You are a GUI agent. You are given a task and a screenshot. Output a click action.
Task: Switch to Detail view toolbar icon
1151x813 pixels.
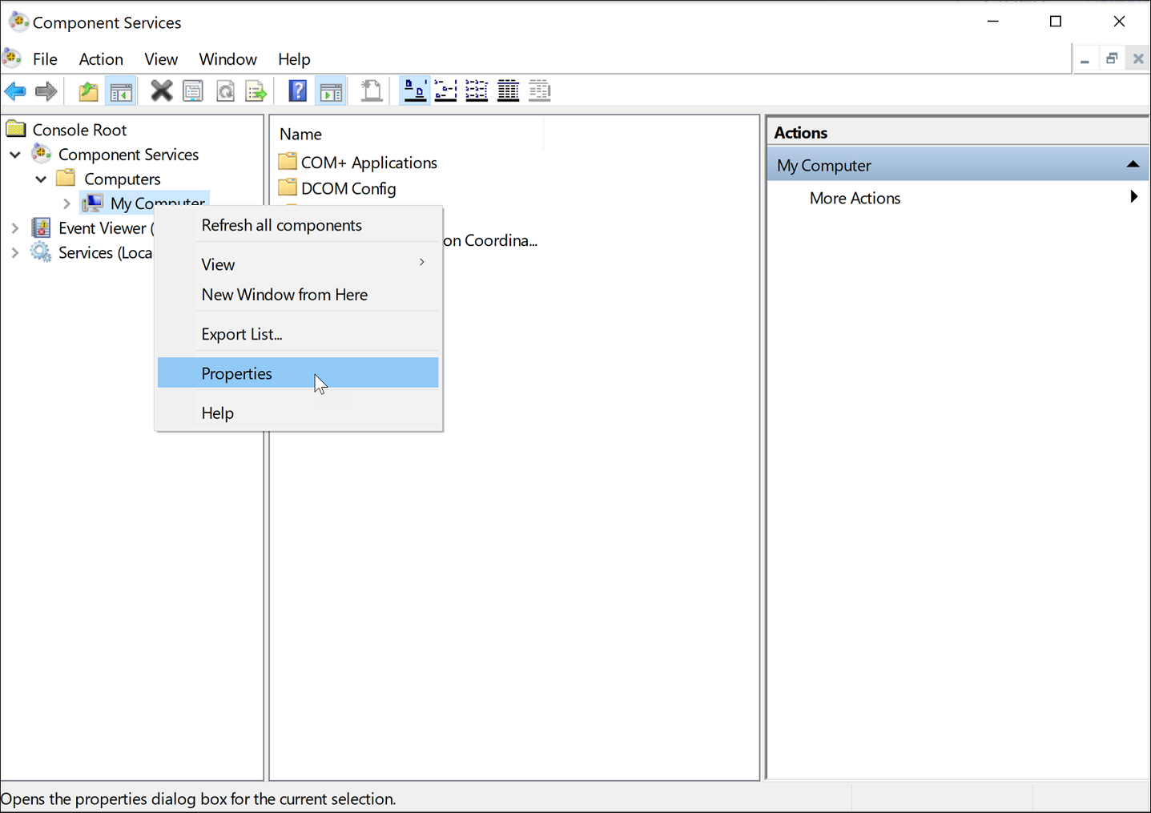pyautogui.click(x=508, y=91)
